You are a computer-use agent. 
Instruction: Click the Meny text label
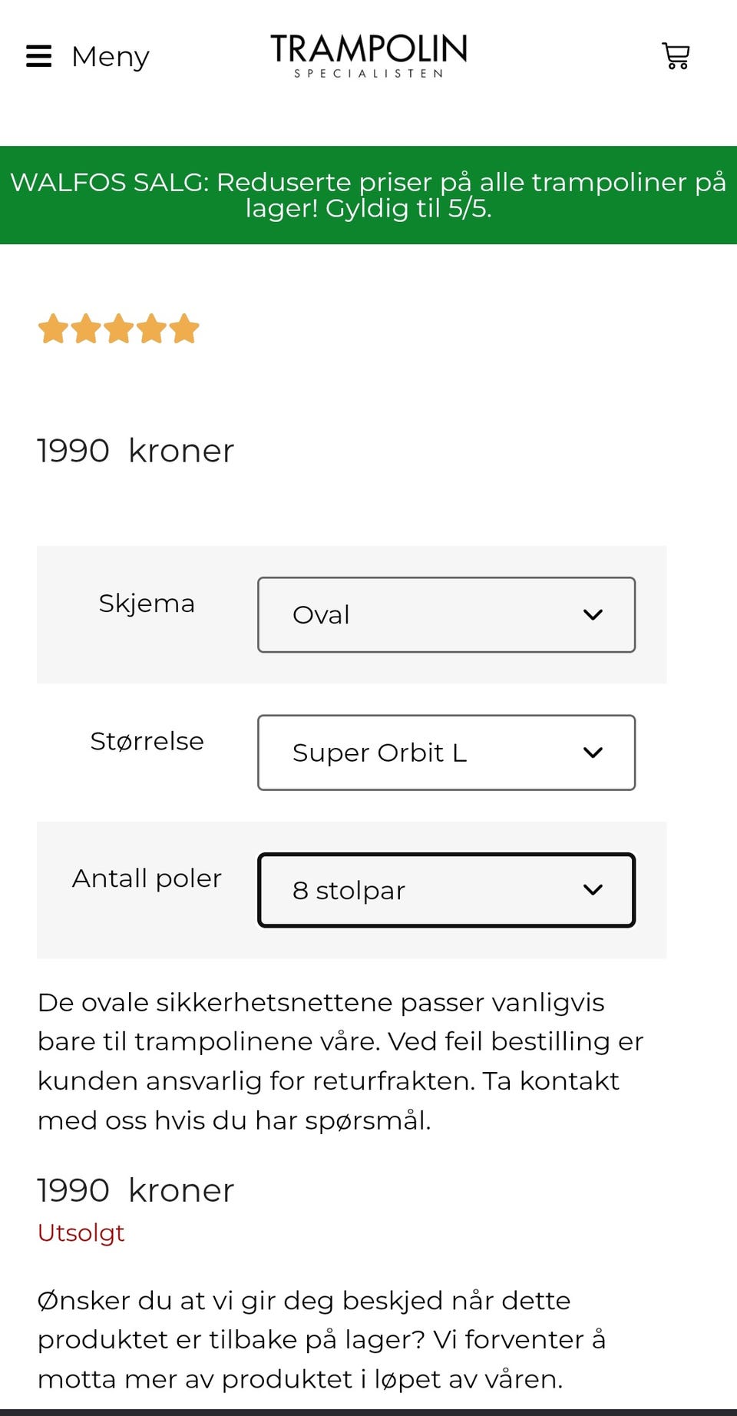pyautogui.click(x=111, y=57)
